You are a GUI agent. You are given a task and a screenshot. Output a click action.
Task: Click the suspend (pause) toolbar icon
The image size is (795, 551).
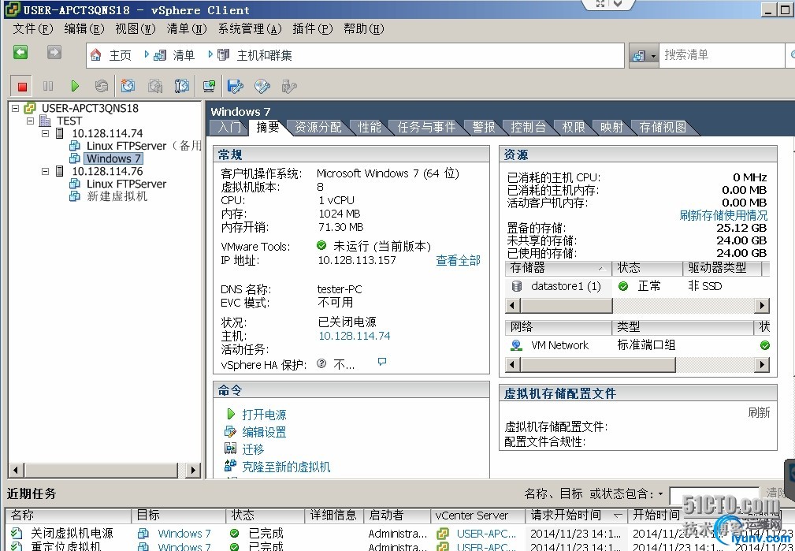click(x=48, y=86)
